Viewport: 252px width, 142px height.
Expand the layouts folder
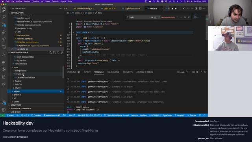(19, 84)
